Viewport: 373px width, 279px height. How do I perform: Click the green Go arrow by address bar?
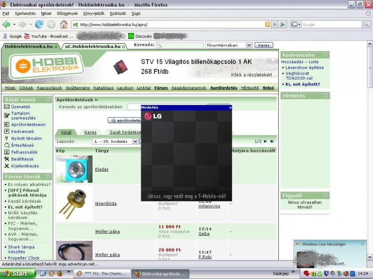click(283, 25)
